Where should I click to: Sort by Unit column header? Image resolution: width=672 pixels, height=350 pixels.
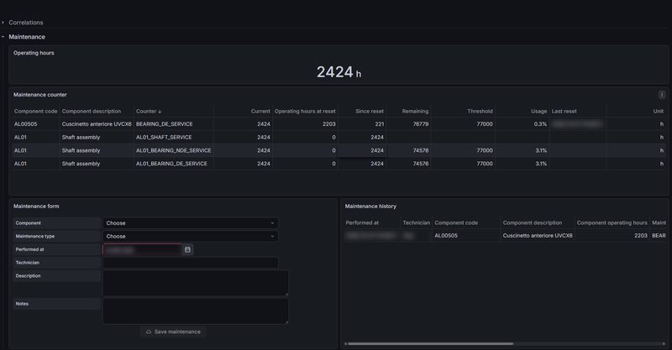pos(659,112)
